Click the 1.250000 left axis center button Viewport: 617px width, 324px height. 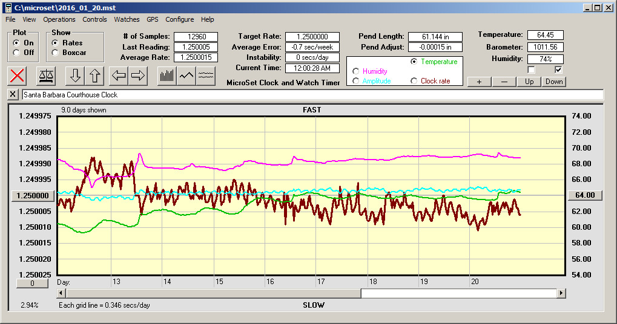click(33, 196)
